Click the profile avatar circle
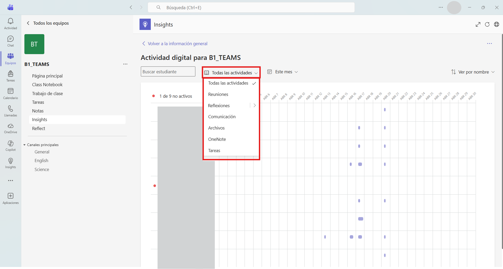This screenshot has width=503, height=269. [x=454, y=7]
